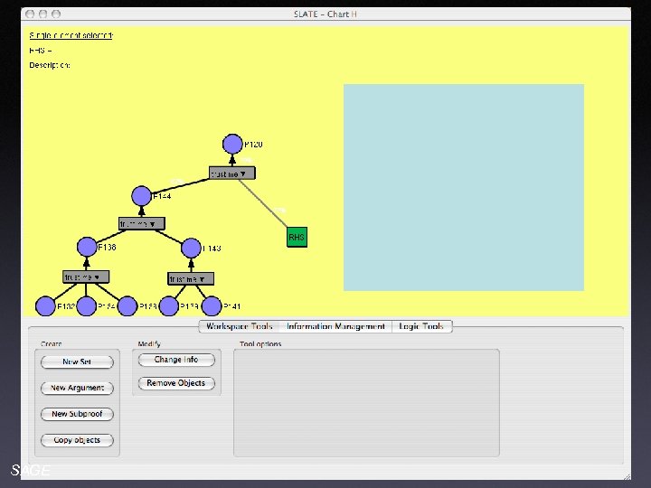Click the SLATE - Chart window title
The height and width of the screenshot is (488, 651).
(325, 14)
